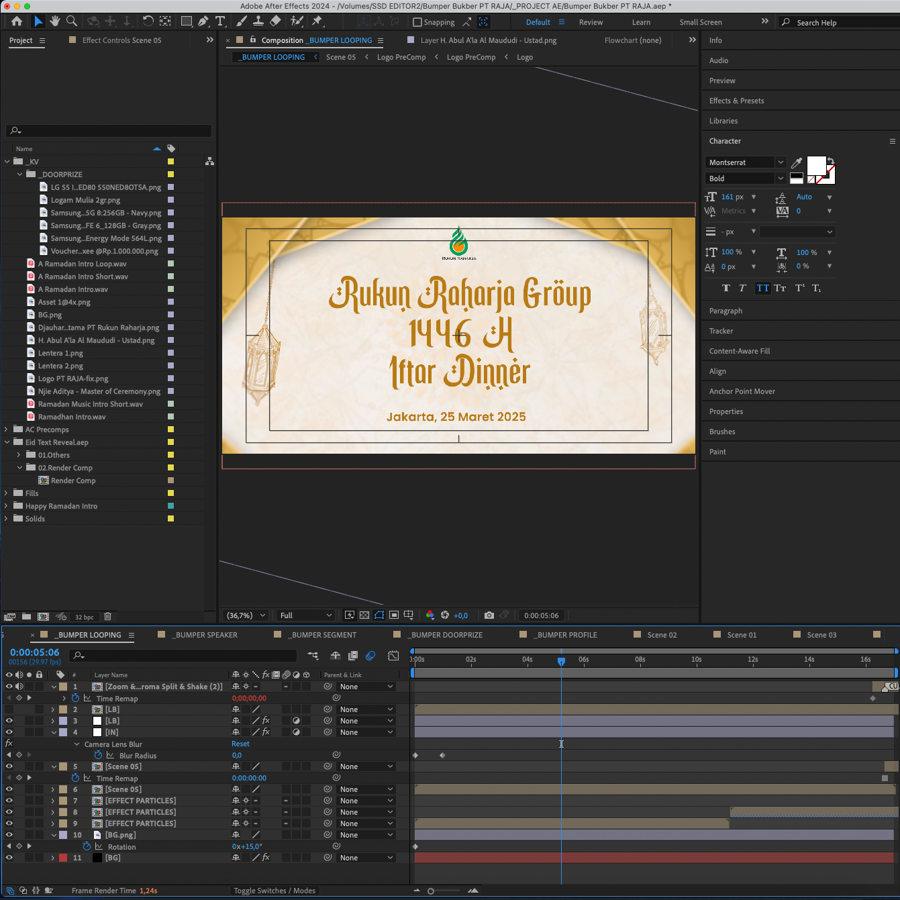Click the 32 bpc color depth button
900x900 pixels.
84,617
